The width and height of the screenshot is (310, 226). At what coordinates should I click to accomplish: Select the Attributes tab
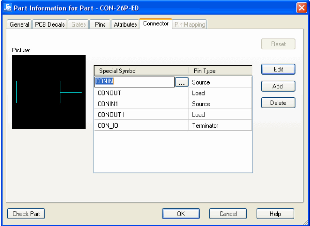pyautogui.click(x=125, y=25)
